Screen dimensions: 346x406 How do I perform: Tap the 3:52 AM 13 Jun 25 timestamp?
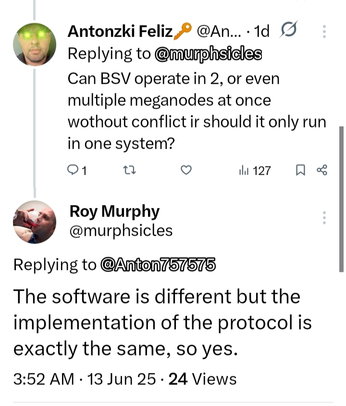click(85, 379)
